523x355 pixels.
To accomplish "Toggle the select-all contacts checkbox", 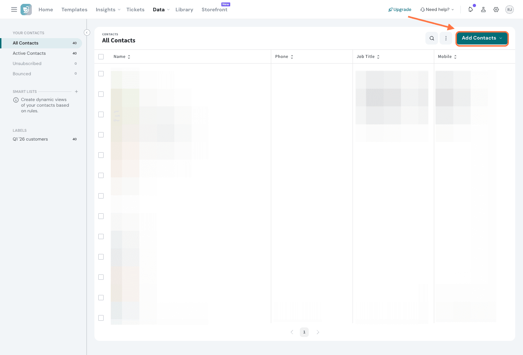I will (x=101, y=57).
